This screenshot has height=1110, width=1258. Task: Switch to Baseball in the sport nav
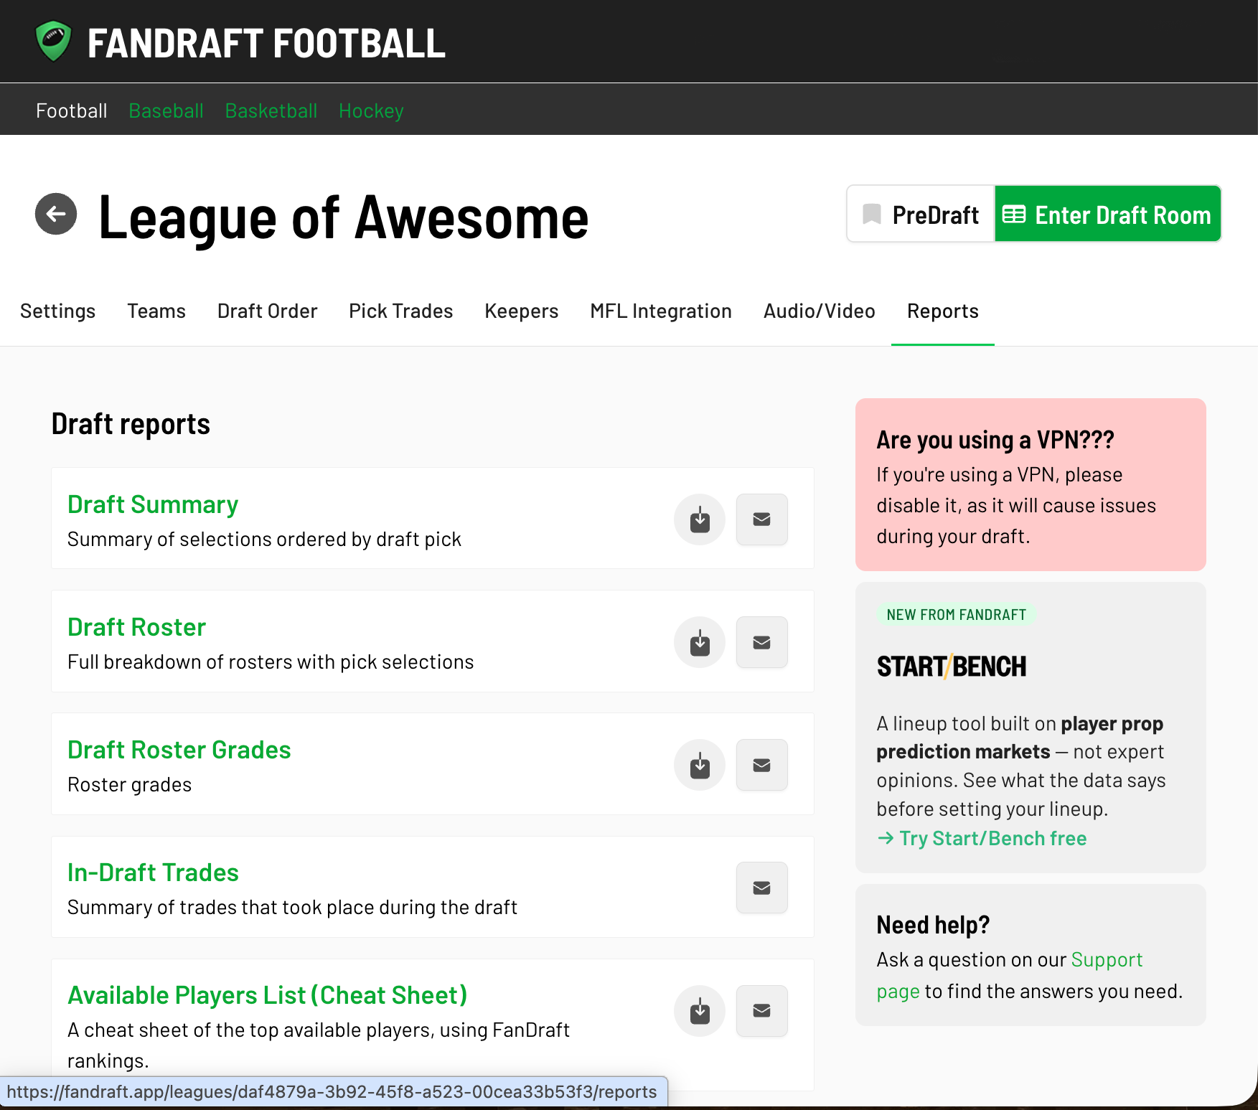coord(166,111)
